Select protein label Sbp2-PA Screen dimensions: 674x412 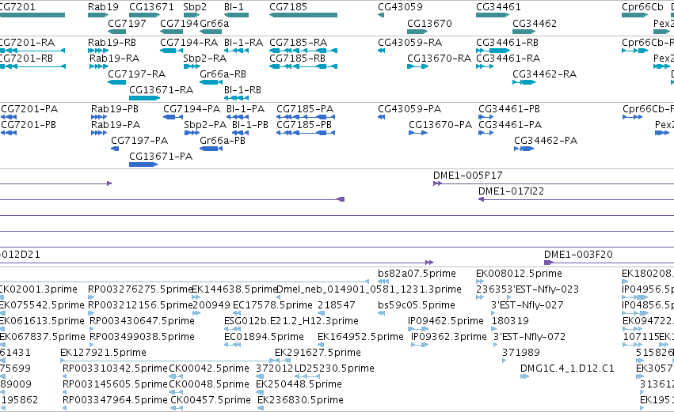[205, 125]
